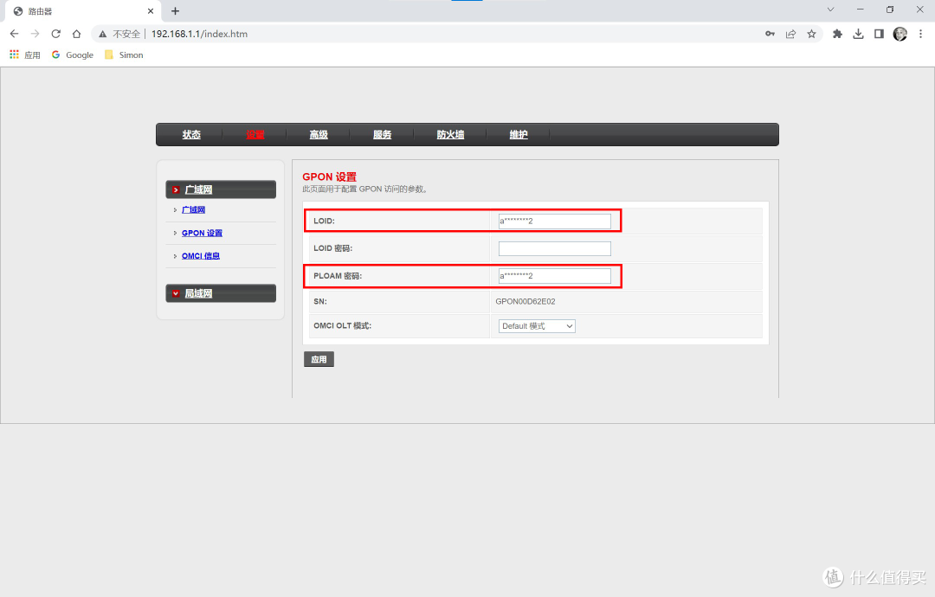Open the 设置 menu

[x=255, y=135]
